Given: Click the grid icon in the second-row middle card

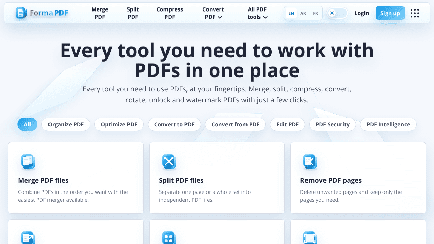Looking at the screenshot, I should [169, 238].
